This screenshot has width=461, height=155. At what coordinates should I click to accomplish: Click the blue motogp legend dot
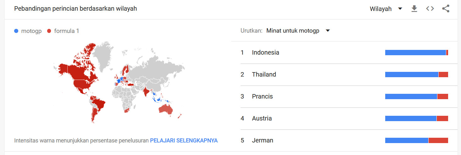click(16, 31)
